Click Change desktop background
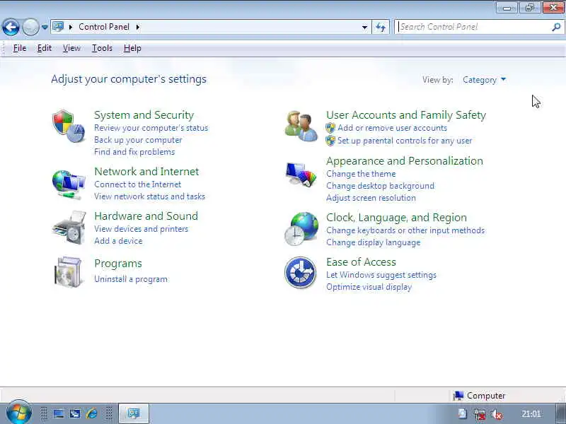The width and height of the screenshot is (566, 424). pos(380,186)
